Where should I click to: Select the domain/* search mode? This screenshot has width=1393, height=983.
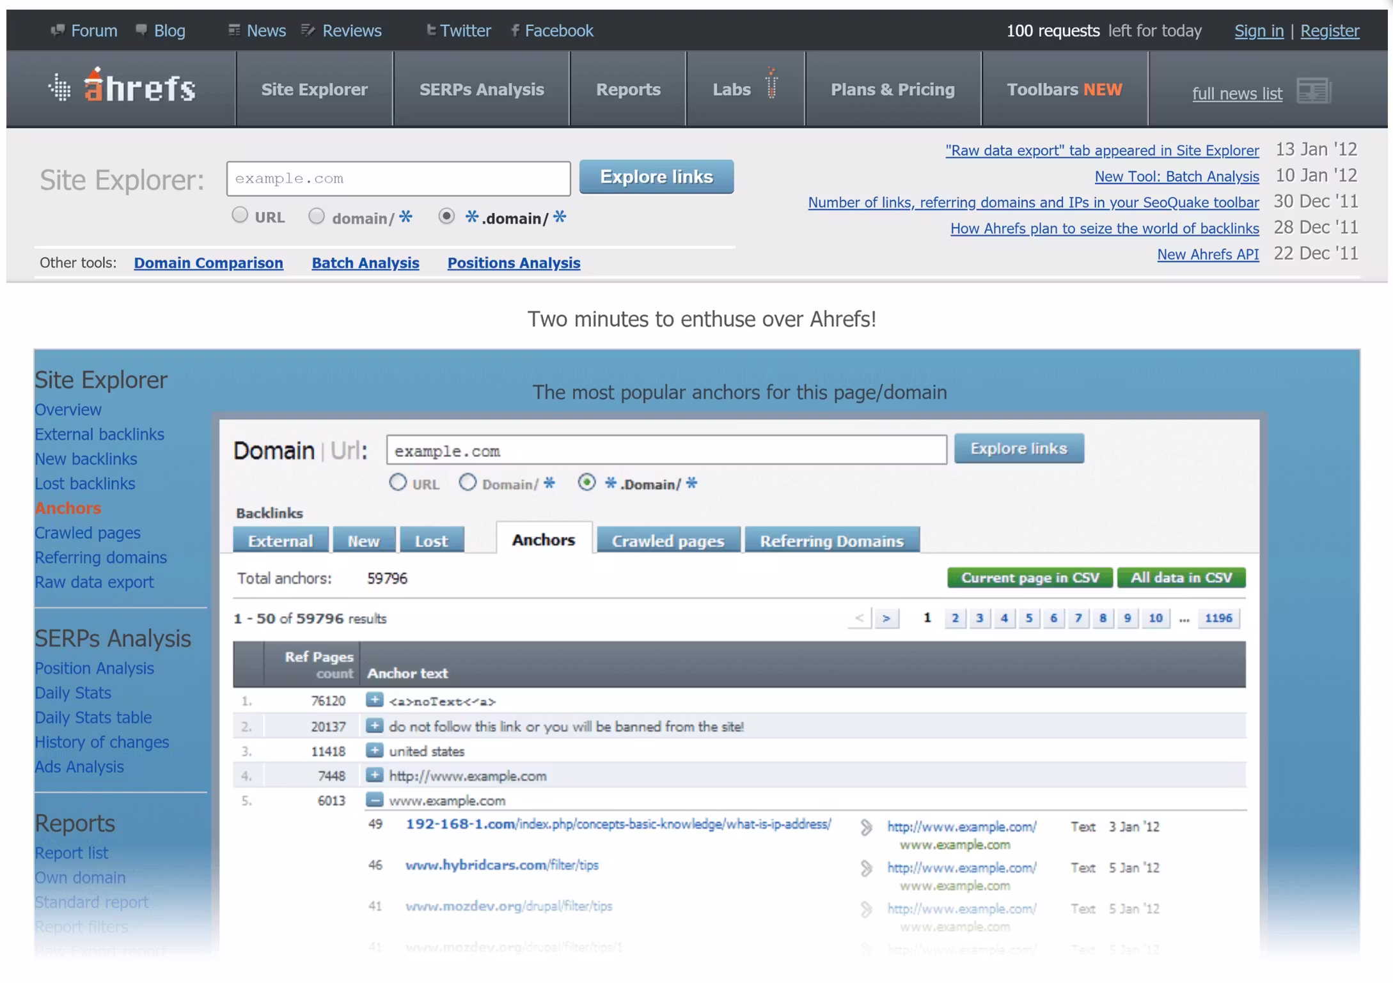(x=317, y=216)
